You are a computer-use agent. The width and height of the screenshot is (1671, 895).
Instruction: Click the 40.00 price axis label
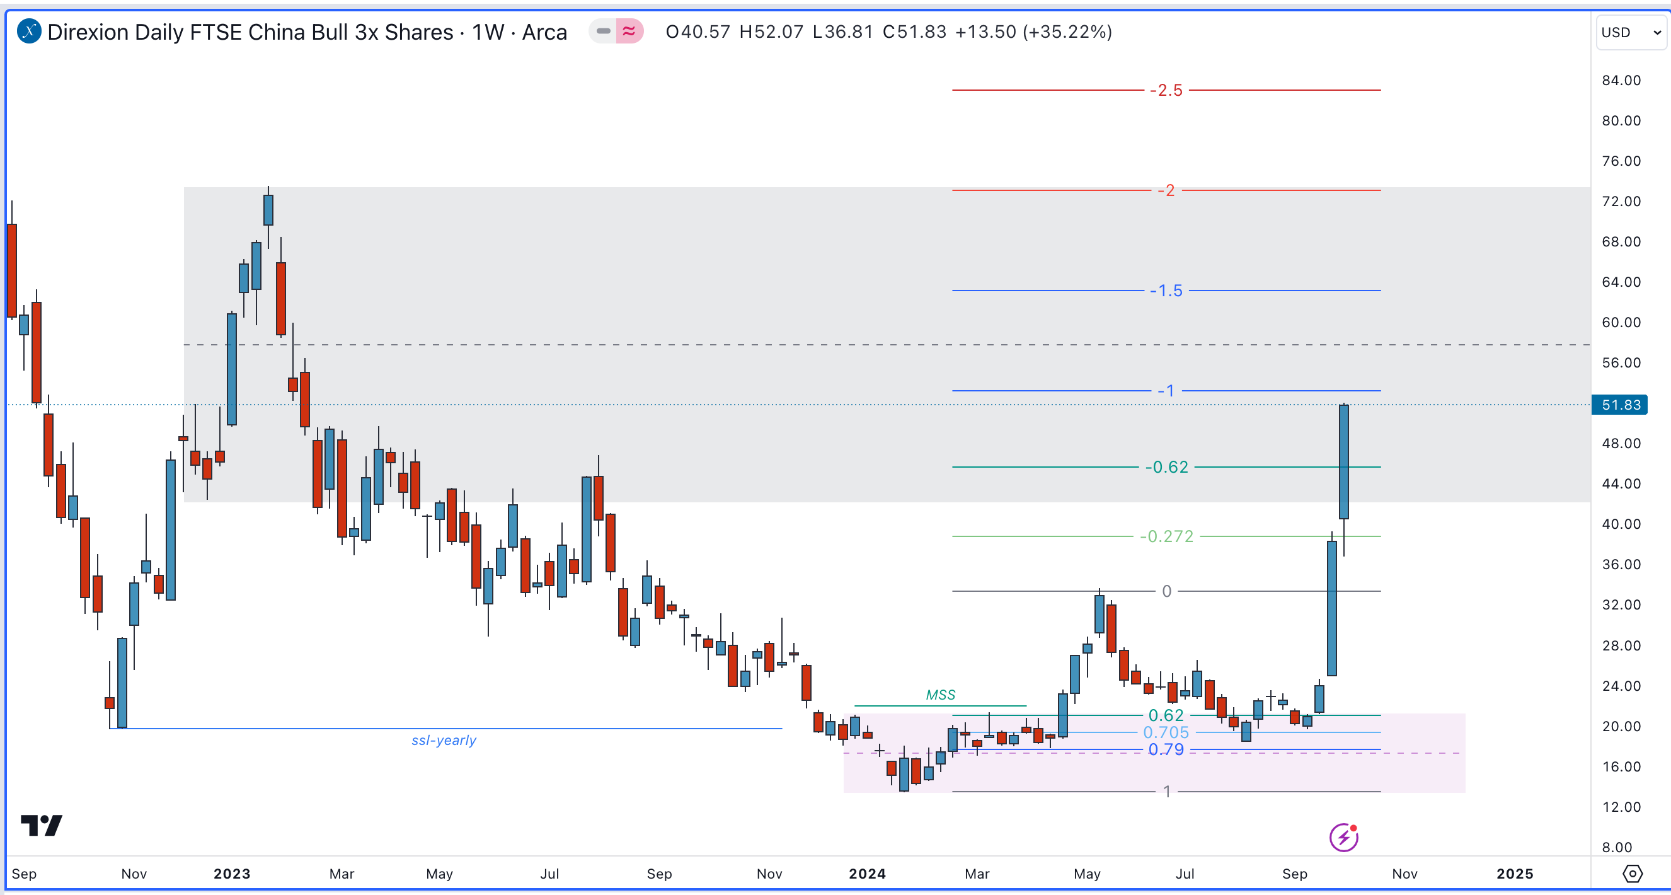(x=1621, y=524)
